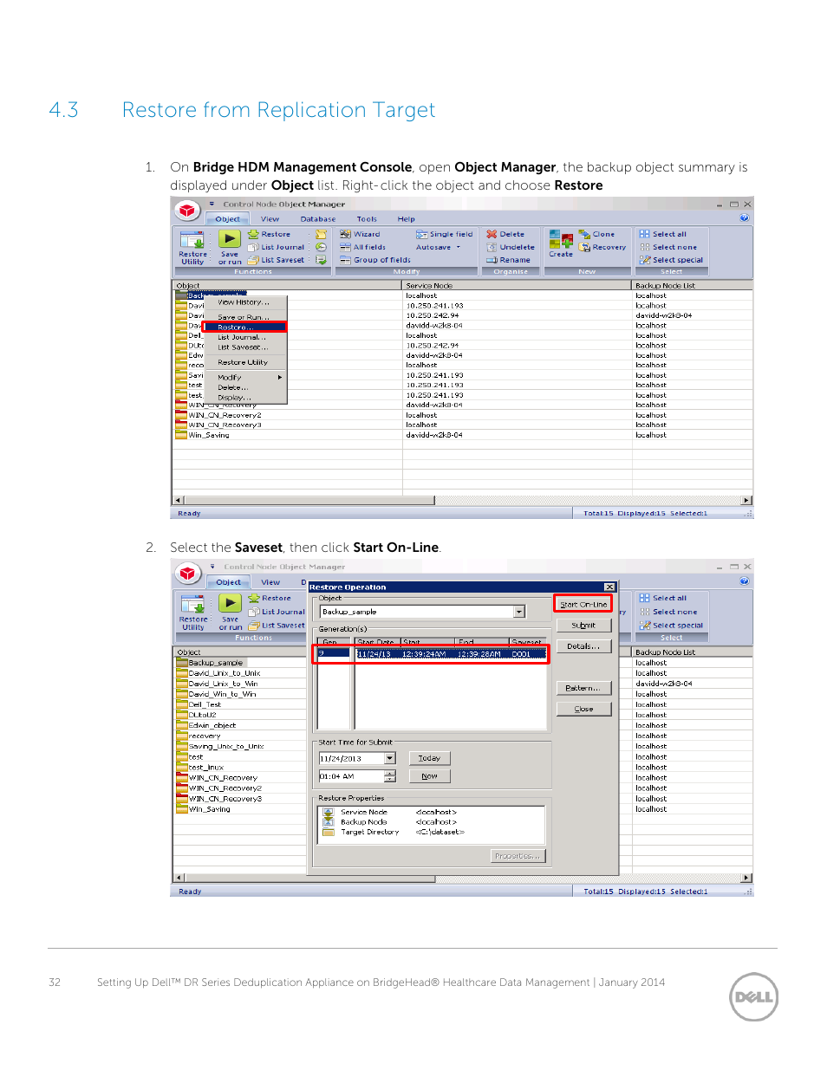827x1070 pixels.
Task: Click the Restore Utility icon in step 1 ribbon
Action: pyautogui.click(x=192, y=239)
